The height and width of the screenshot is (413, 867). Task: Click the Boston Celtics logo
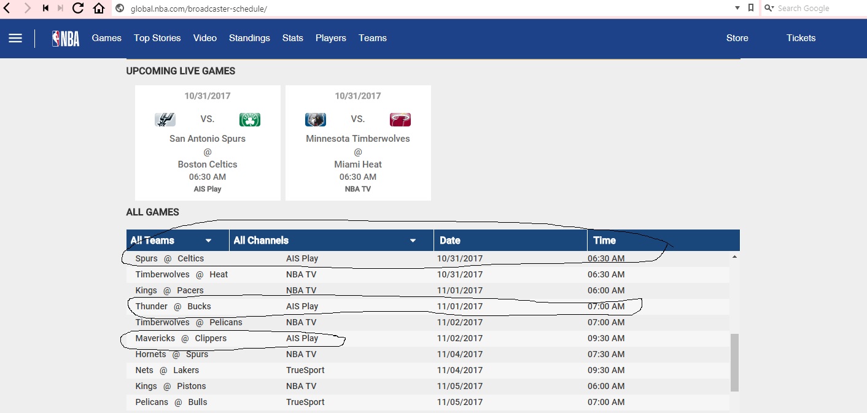(250, 120)
